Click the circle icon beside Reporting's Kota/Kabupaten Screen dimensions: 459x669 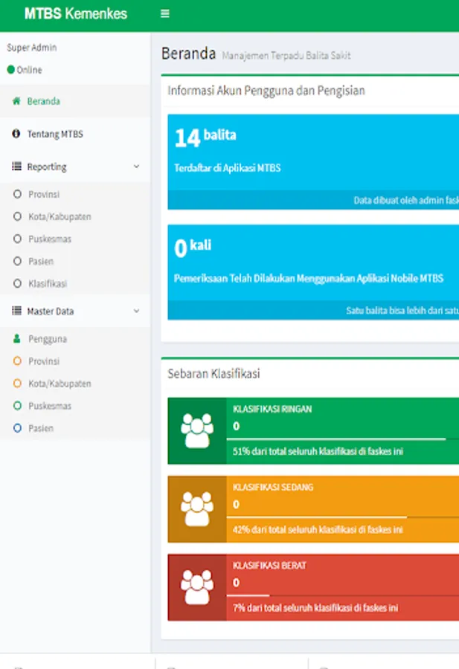pyautogui.click(x=17, y=216)
